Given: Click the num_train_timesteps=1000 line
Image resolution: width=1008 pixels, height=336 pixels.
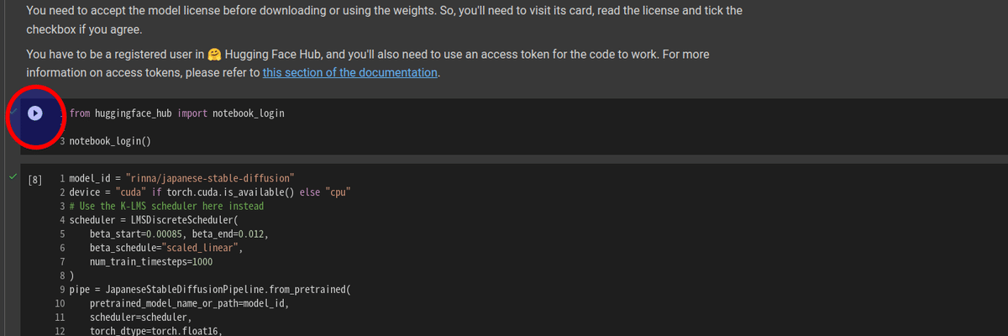Looking at the screenshot, I should tap(151, 261).
